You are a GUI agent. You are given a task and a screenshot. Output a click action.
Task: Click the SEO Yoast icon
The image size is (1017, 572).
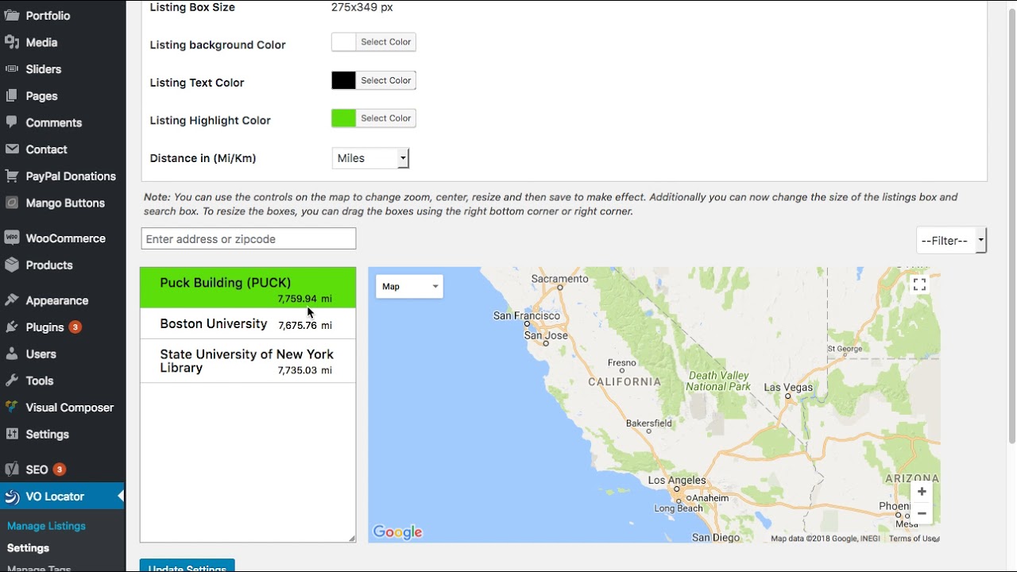[x=12, y=470]
